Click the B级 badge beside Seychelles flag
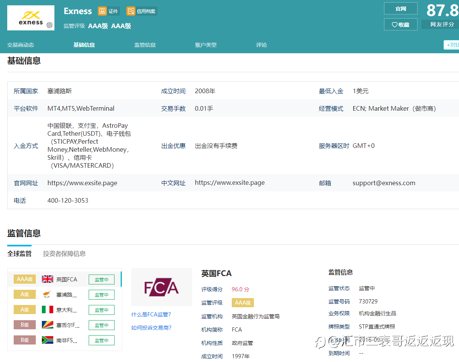459x362 pixels. [25, 325]
